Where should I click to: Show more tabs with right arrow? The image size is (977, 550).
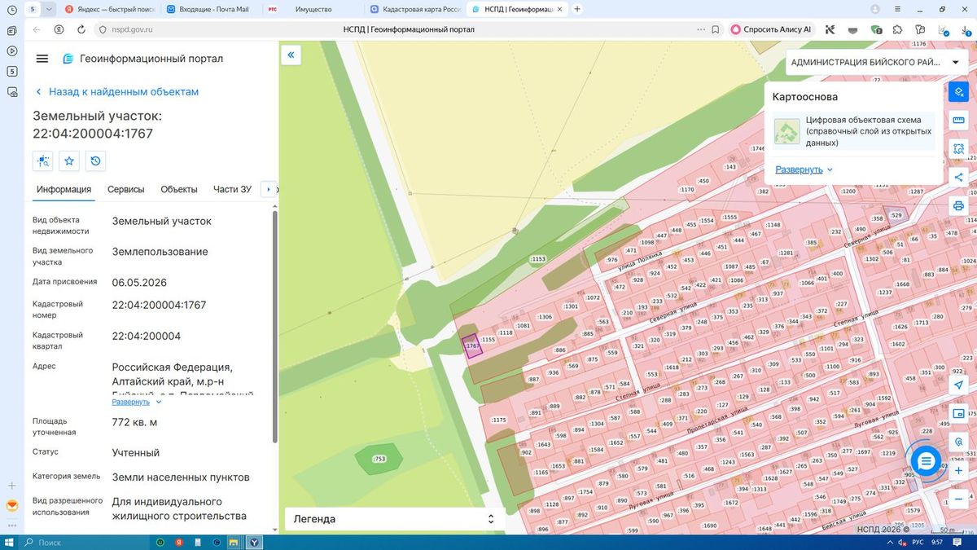point(269,189)
